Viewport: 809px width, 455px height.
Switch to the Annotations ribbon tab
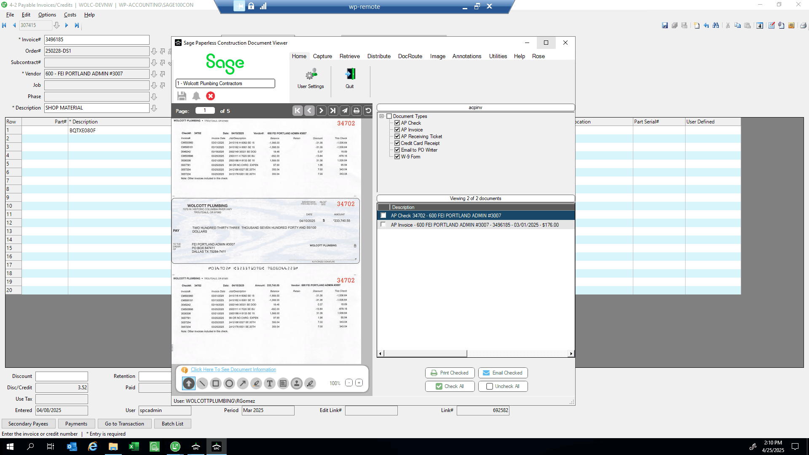467,56
